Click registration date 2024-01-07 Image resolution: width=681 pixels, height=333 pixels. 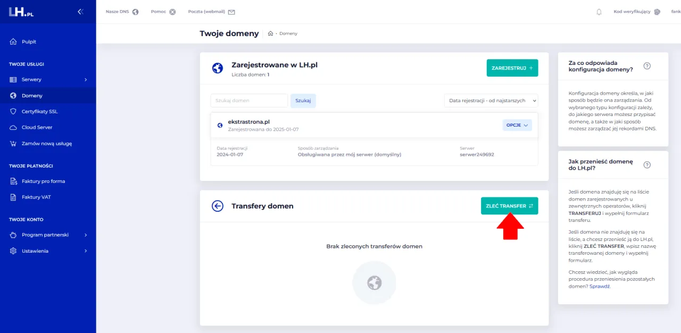pos(230,155)
